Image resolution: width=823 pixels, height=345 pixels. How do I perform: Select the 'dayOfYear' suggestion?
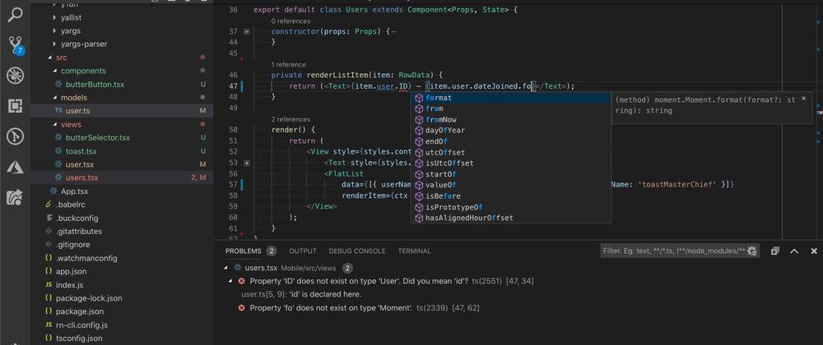coord(510,131)
